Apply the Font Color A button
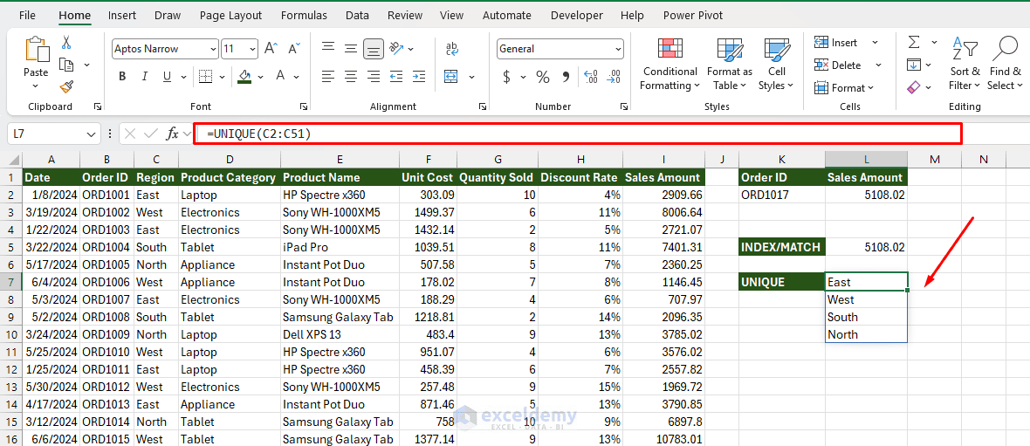 click(x=280, y=76)
